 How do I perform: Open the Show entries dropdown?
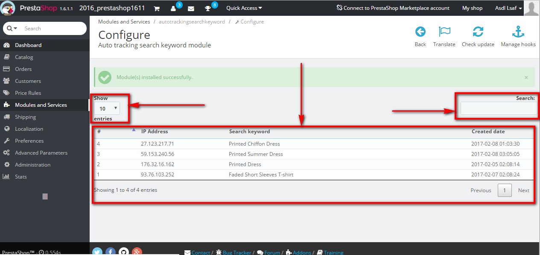pos(107,108)
